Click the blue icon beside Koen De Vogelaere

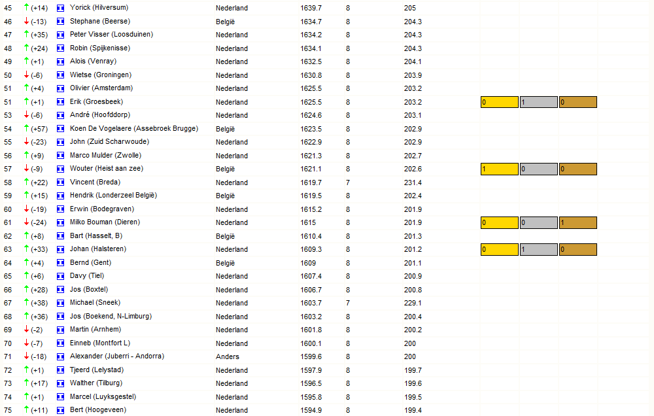(x=60, y=128)
